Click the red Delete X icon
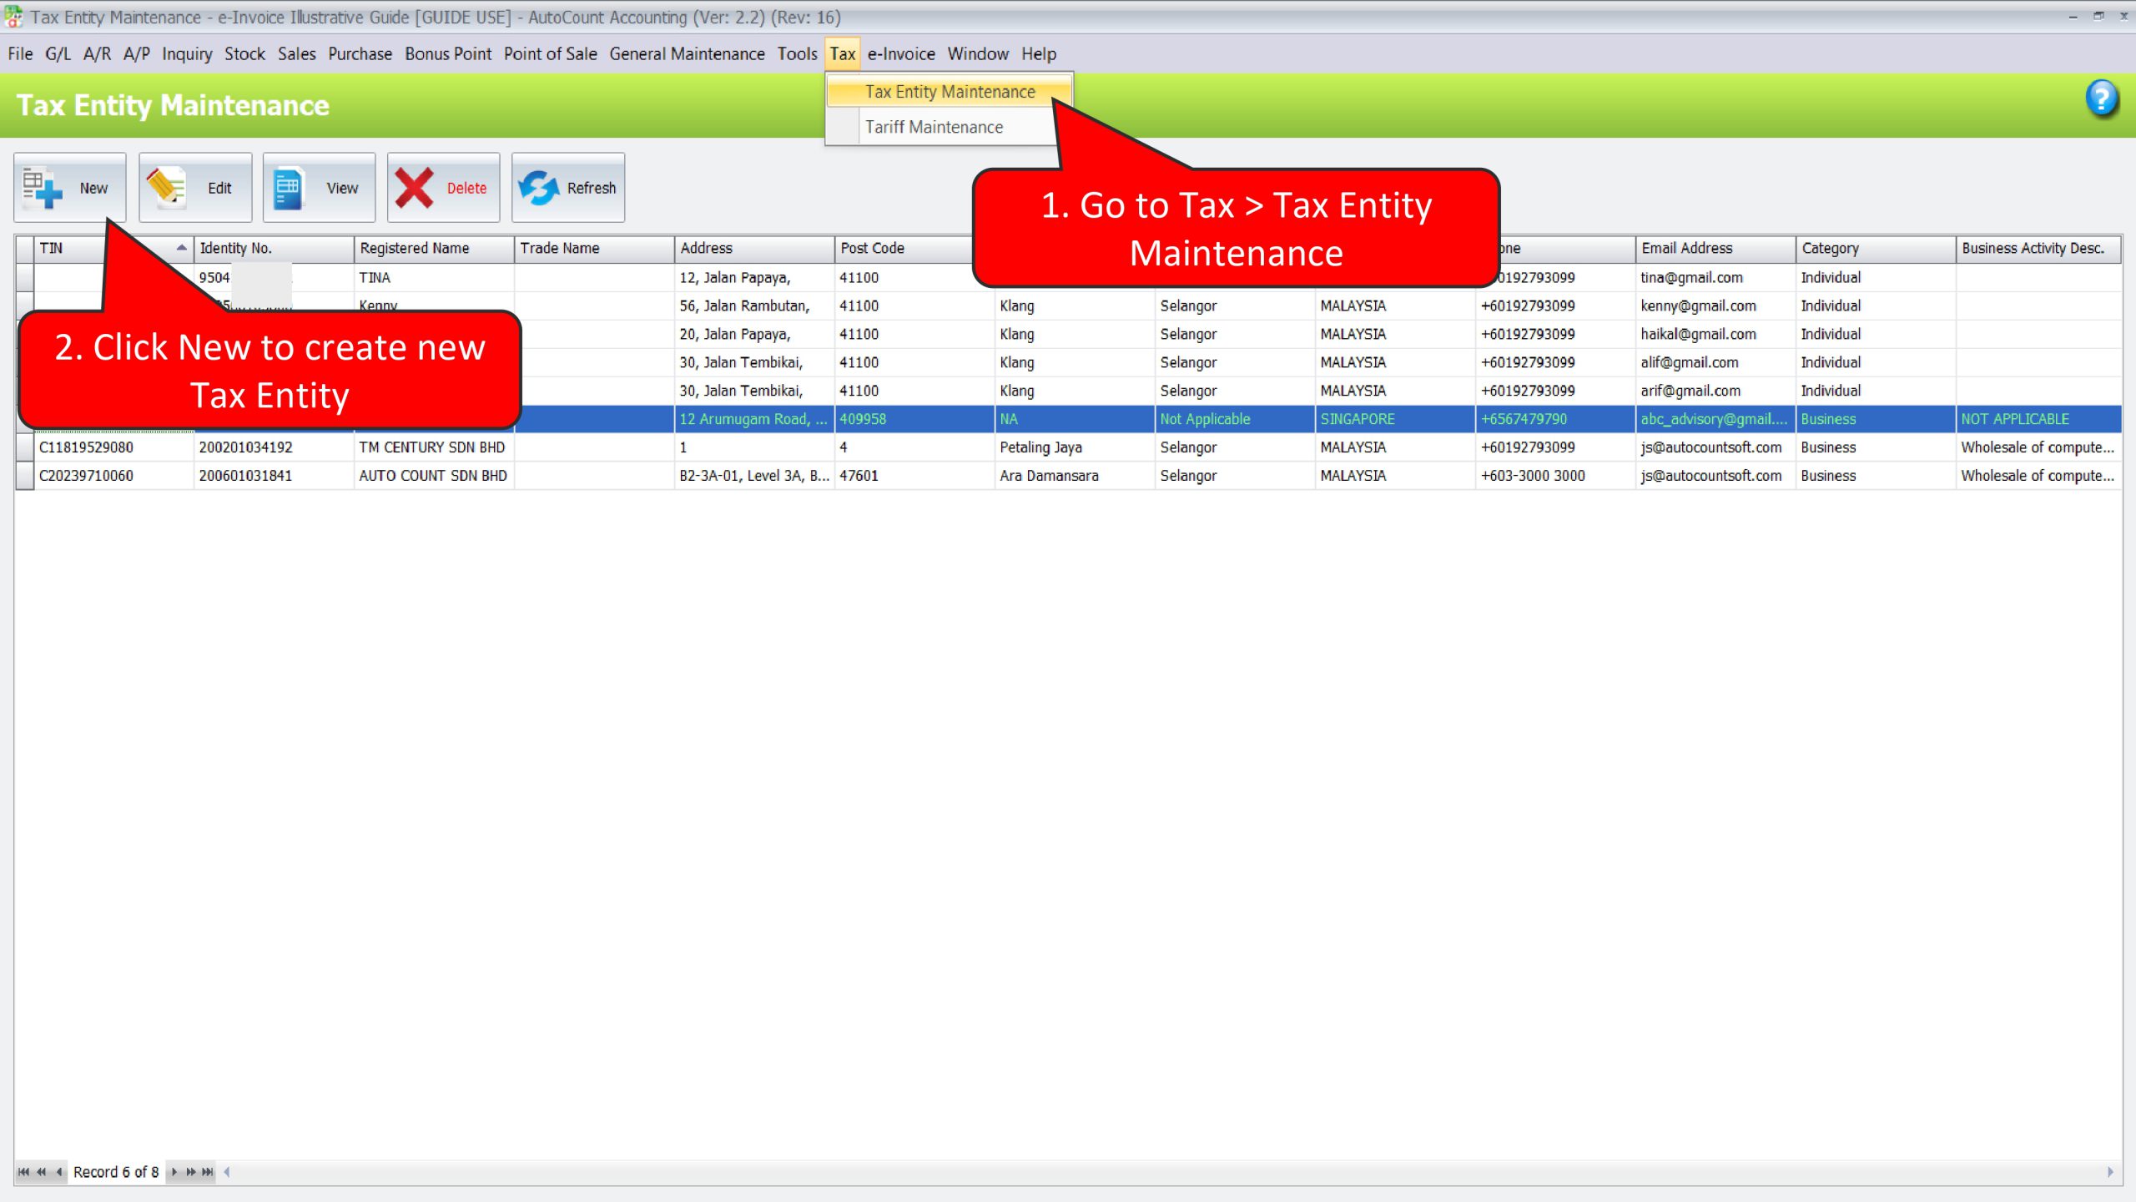Screen dimensions: 2136x1202 414,188
